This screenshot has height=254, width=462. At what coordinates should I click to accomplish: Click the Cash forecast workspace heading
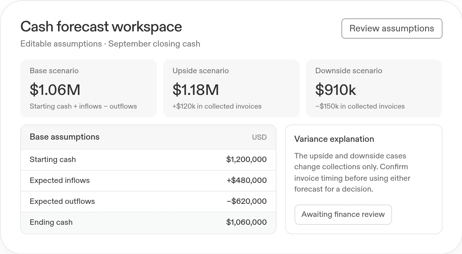click(x=101, y=27)
